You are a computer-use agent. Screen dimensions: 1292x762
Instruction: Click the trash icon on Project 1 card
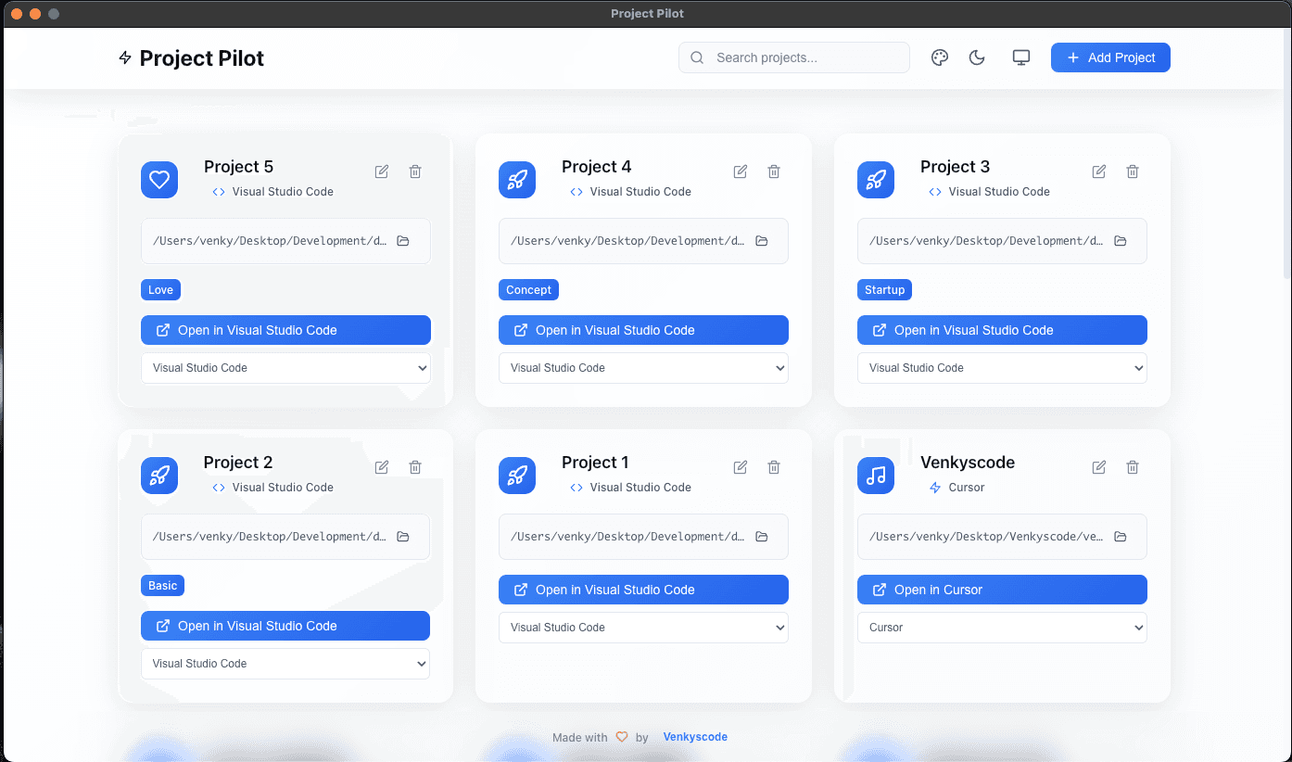click(774, 467)
